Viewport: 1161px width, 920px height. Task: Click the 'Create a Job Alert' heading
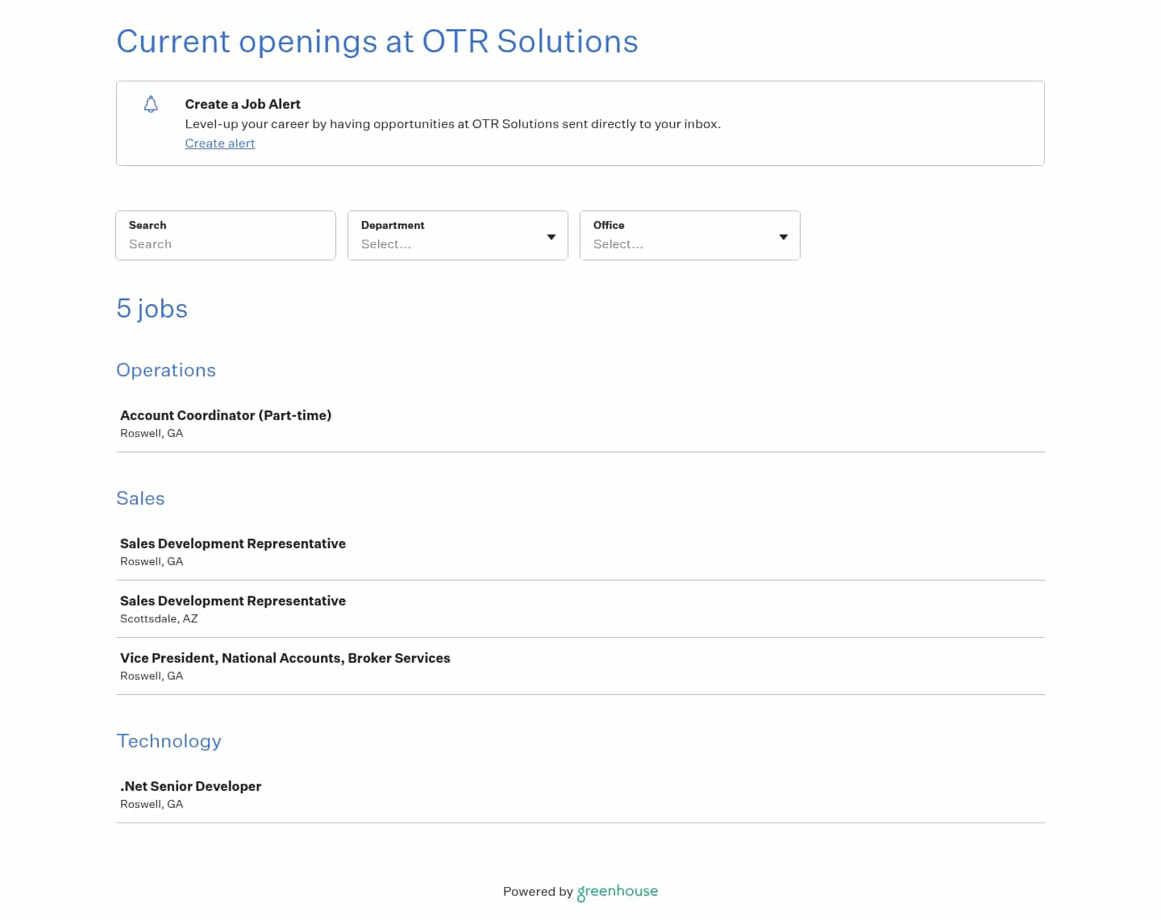click(243, 104)
